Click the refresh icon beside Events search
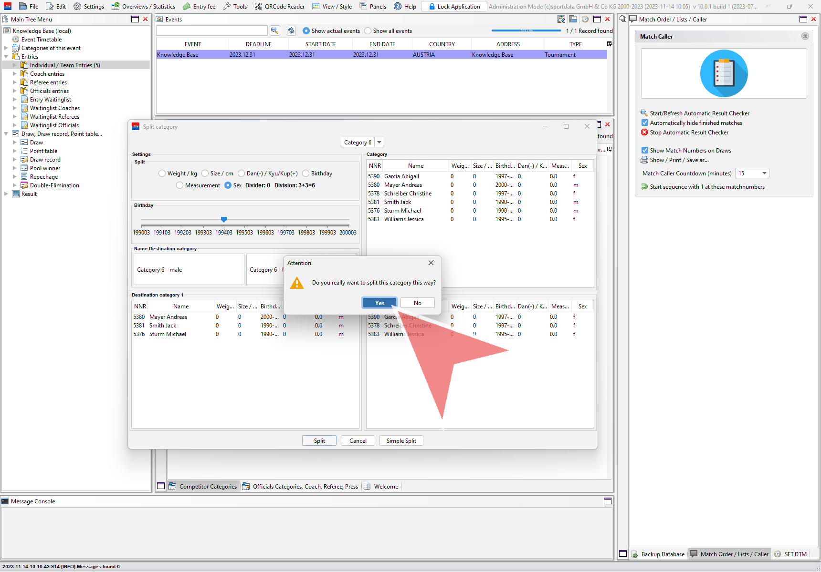This screenshot has height=572, width=821. pos(291,31)
